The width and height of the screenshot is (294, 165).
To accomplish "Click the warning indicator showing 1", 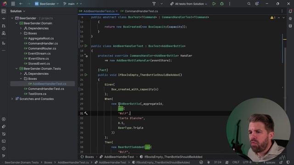I will [x=272, y=17].
